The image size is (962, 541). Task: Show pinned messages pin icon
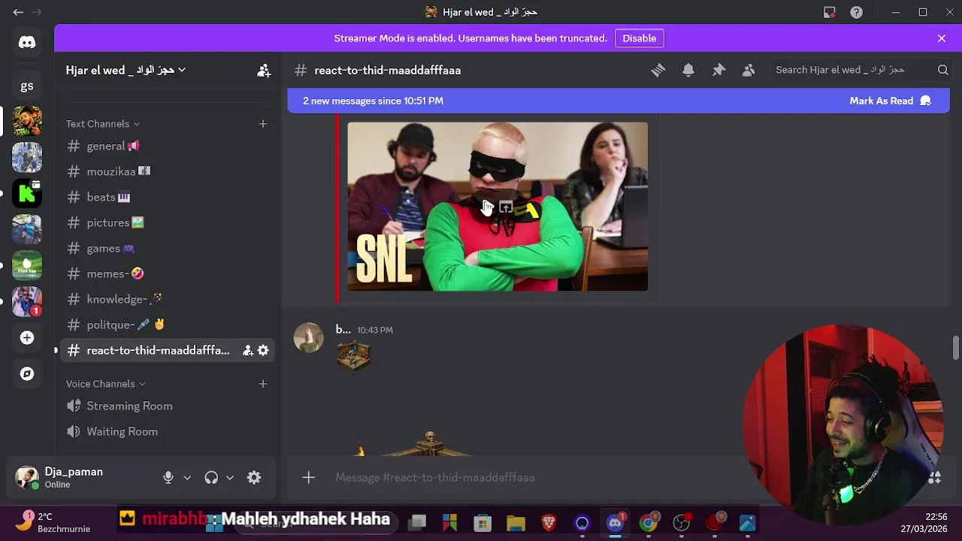[718, 70]
